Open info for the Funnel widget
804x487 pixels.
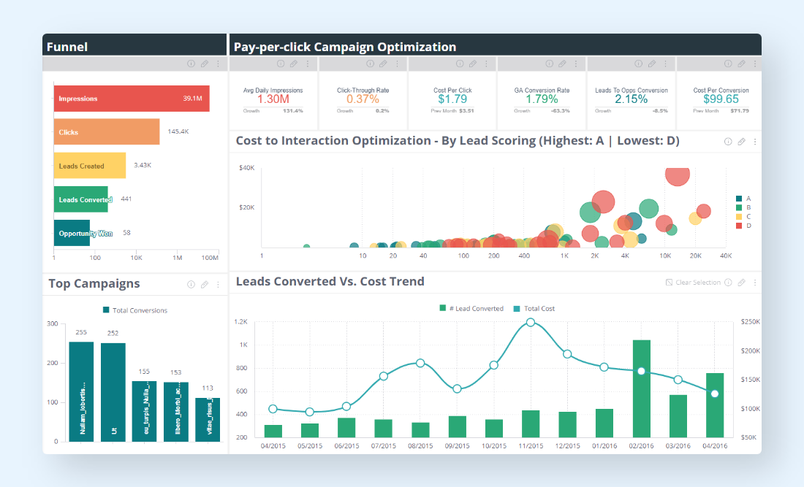click(191, 64)
